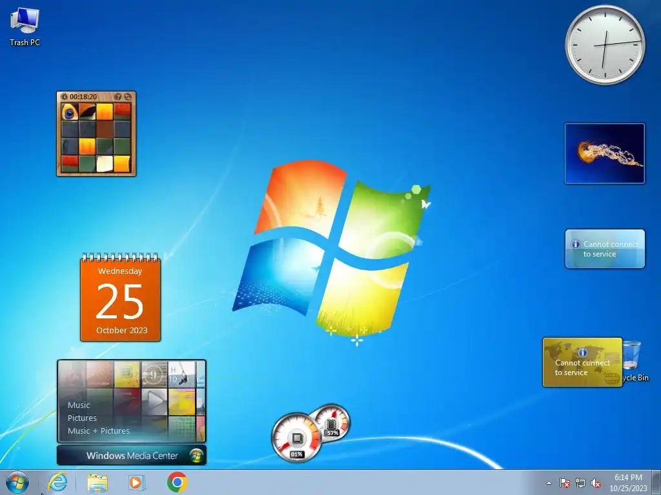Launch Internet Explorer from the taskbar

tap(57, 482)
